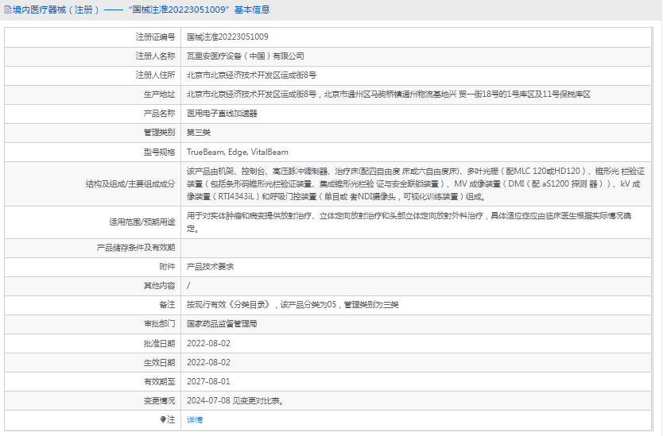663x436 pixels.
Task: Click the 结构及组成/主要组成成分 label
Action: coord(130,183)
